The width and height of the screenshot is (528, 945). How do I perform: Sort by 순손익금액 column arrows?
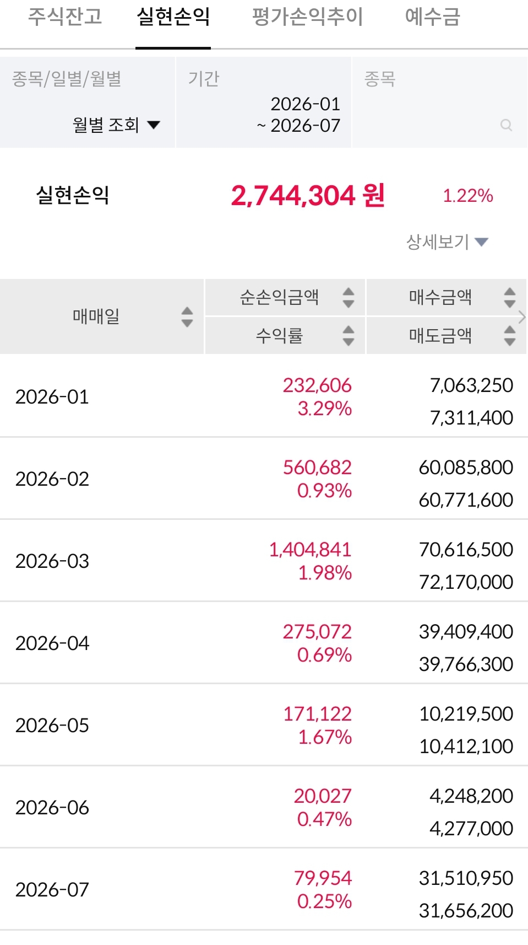point(349,298)
